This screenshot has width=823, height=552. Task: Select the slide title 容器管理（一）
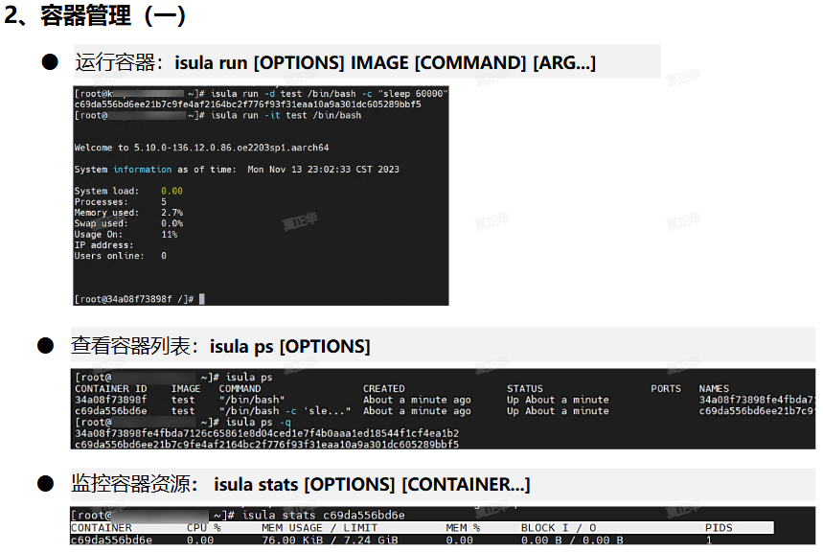coord(96,16)
